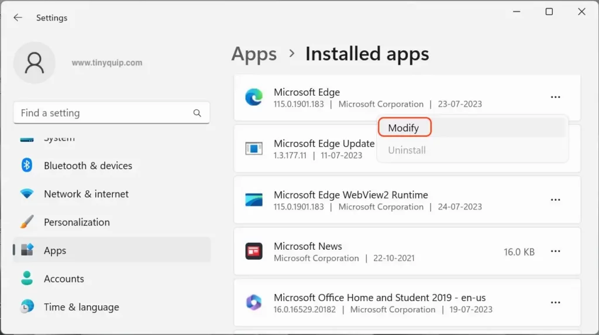Image resolution: width=599 pixels, height=335 pixels.
Task: Select the Microsoft Edge app name
Action: pyautogui.click(x=307, y=92)
